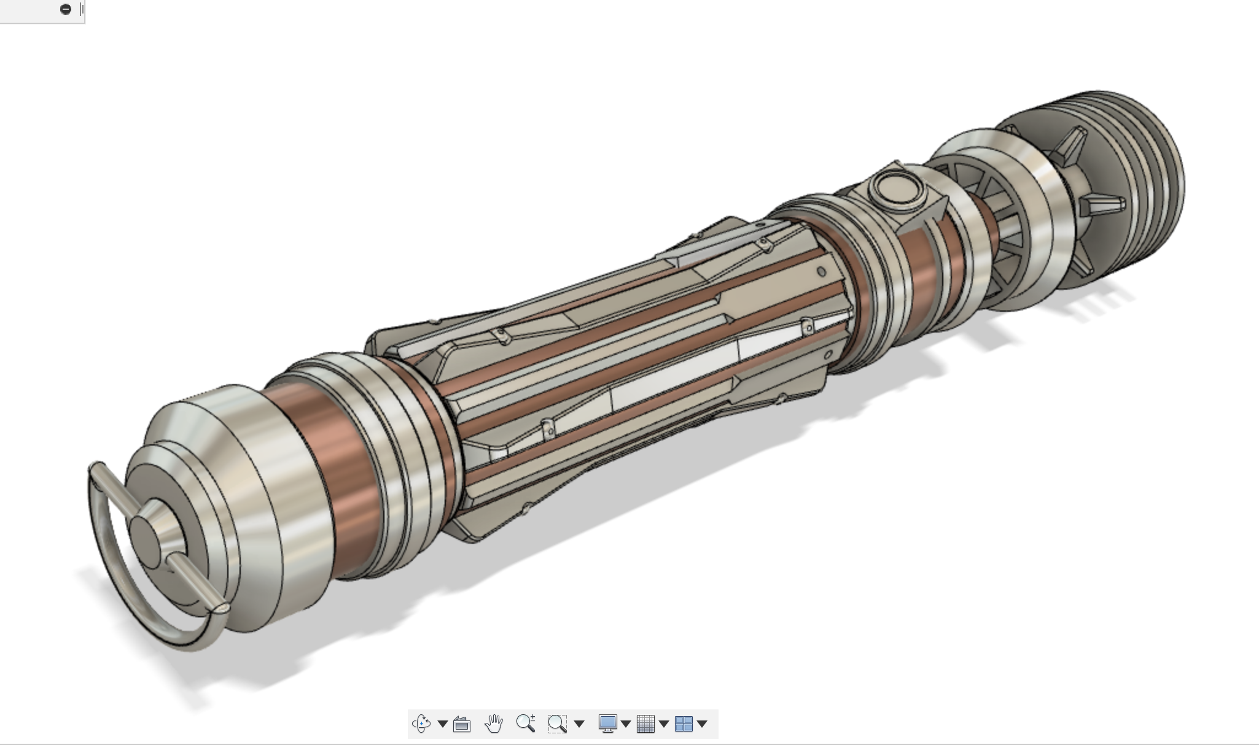Image resolution: width=1259 pixels, height=745 pixels.
Task: Activate the Pan hand tool
Action: click(494, 724)
